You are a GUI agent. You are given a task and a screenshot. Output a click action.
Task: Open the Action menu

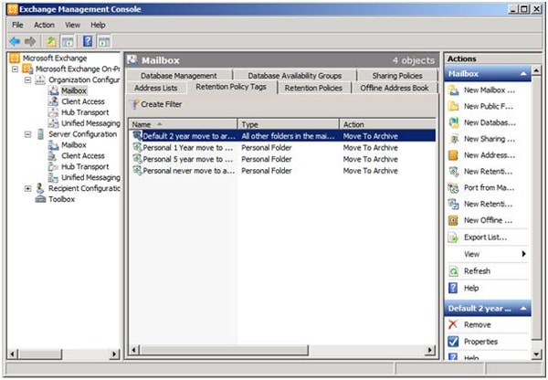[44, 25]
